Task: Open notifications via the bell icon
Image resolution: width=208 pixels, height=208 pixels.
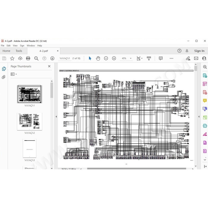Action: point(187,51)
